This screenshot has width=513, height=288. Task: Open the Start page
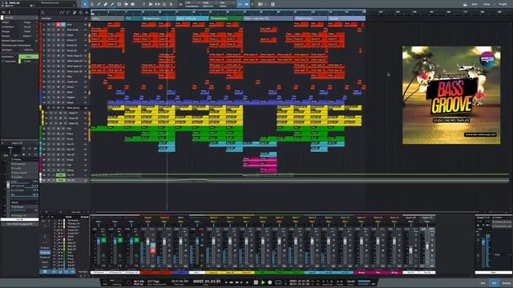pos(475,4)
